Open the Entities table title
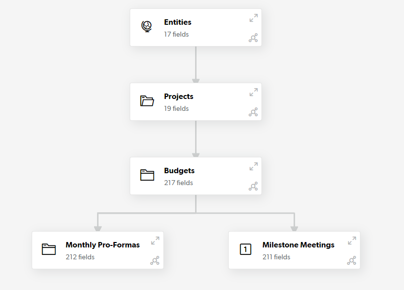404x290 pixels. click(x=178, y=22)
